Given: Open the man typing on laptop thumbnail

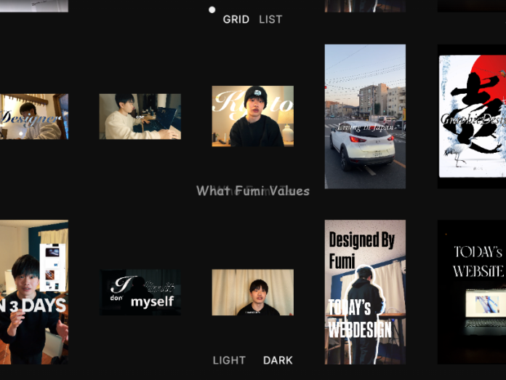Looking at the screenshot, I should tap(140, 116).
